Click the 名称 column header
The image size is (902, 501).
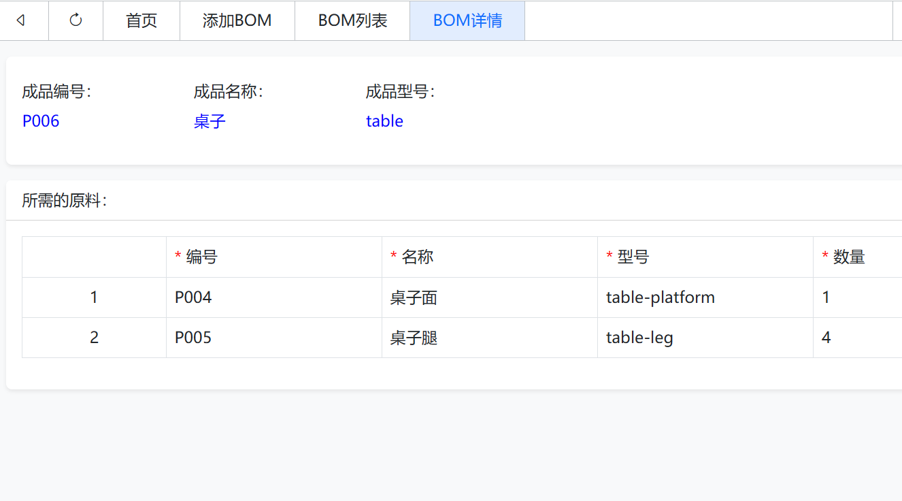[490, 257]
